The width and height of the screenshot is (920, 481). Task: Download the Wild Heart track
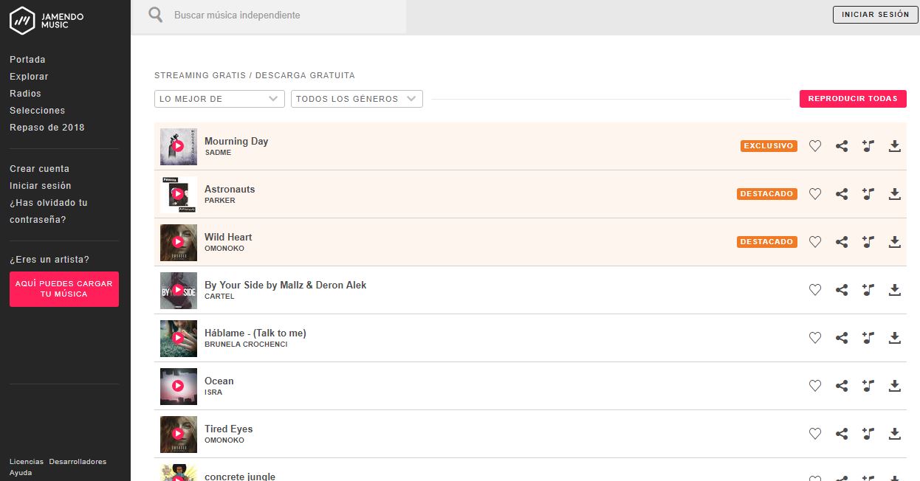point(895,242)
